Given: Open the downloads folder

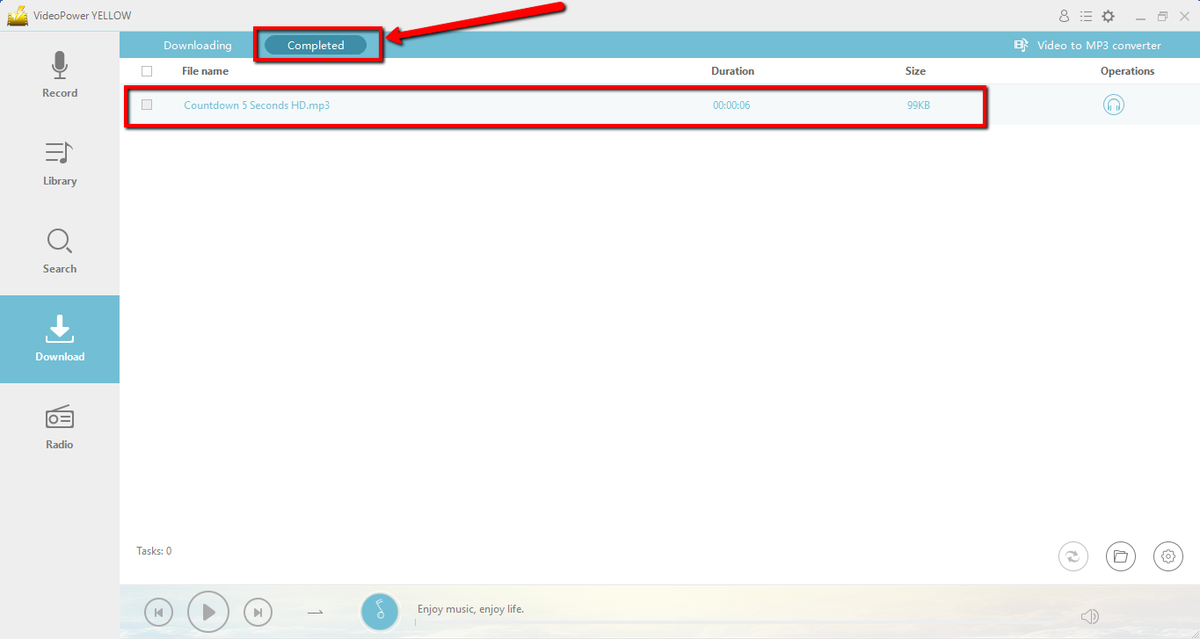Looking at the screenshot, I should click(x=1120, y=555).
